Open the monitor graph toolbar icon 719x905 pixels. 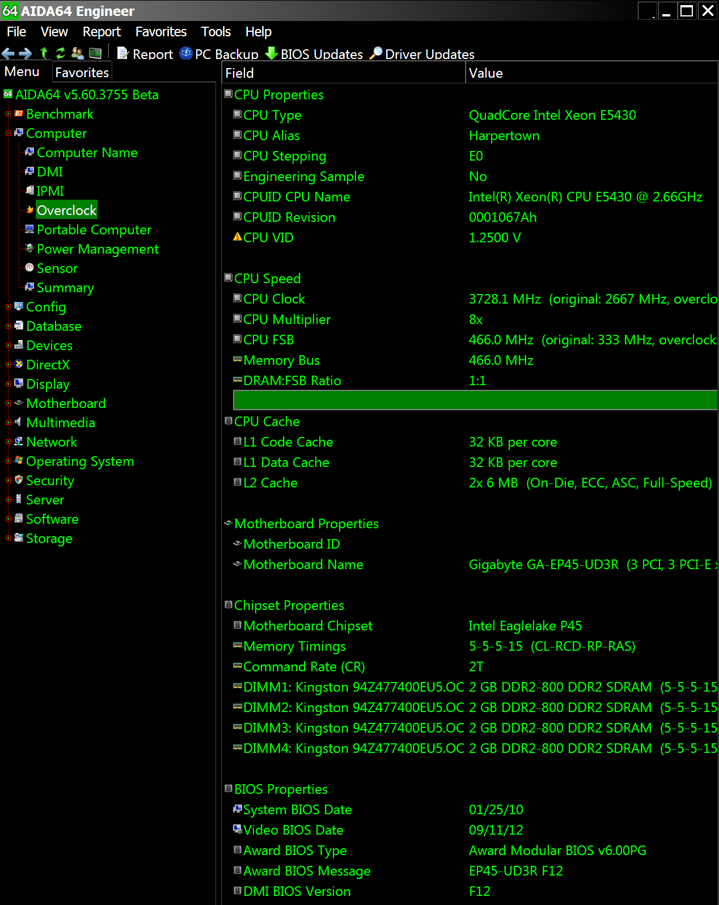point(95,53)
